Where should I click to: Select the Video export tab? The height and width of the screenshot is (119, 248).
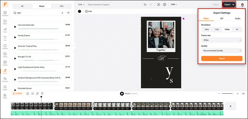[206, 18]
